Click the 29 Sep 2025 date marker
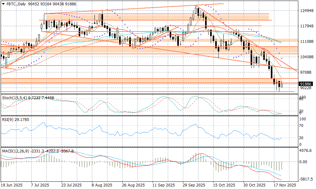The image size is (316, 189). (x=193, y=185)
